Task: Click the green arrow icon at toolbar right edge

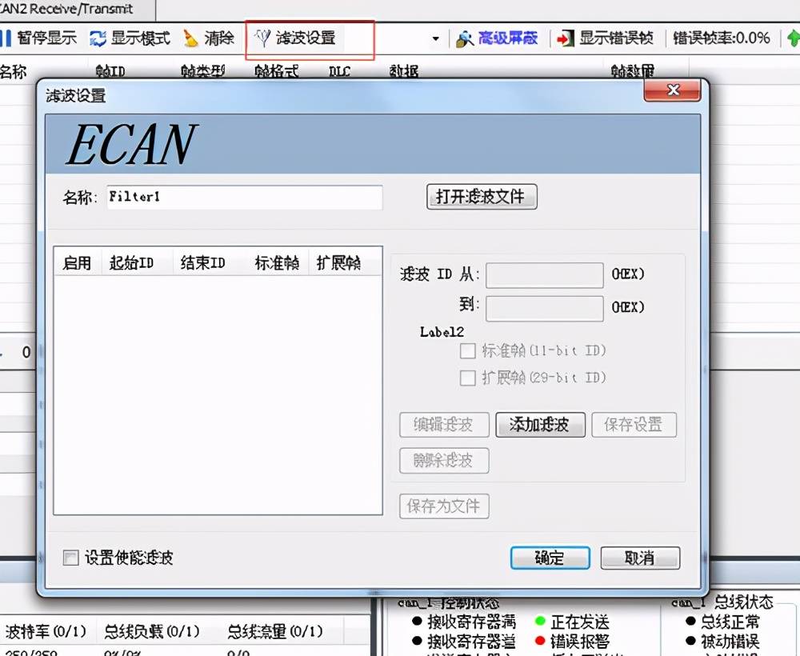Action: [792, 37]
